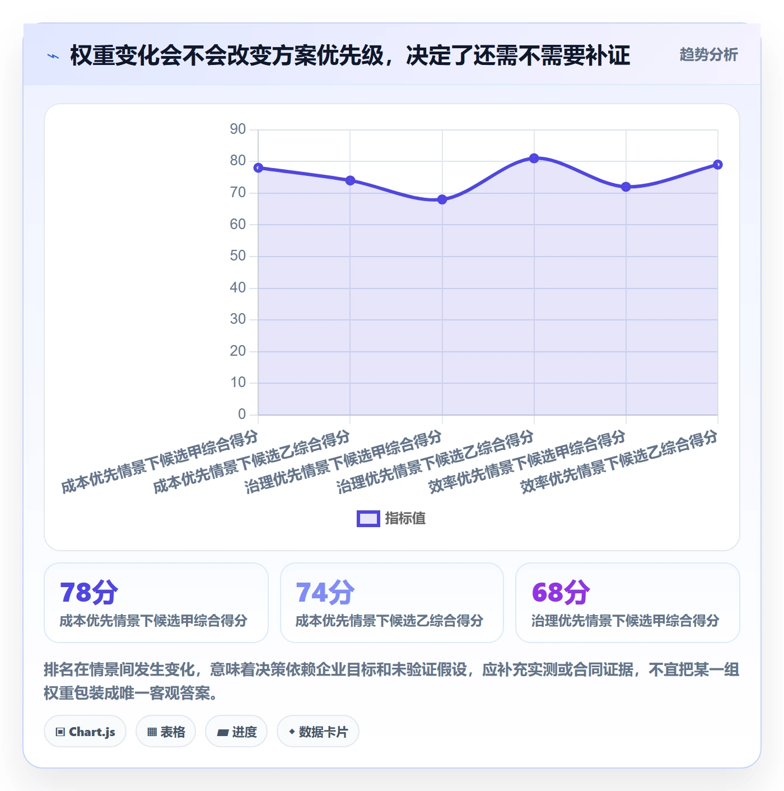Click axis label 治理优先情景下候选乙综合得分
Screen dimensions: 784x791
[435, 462]
